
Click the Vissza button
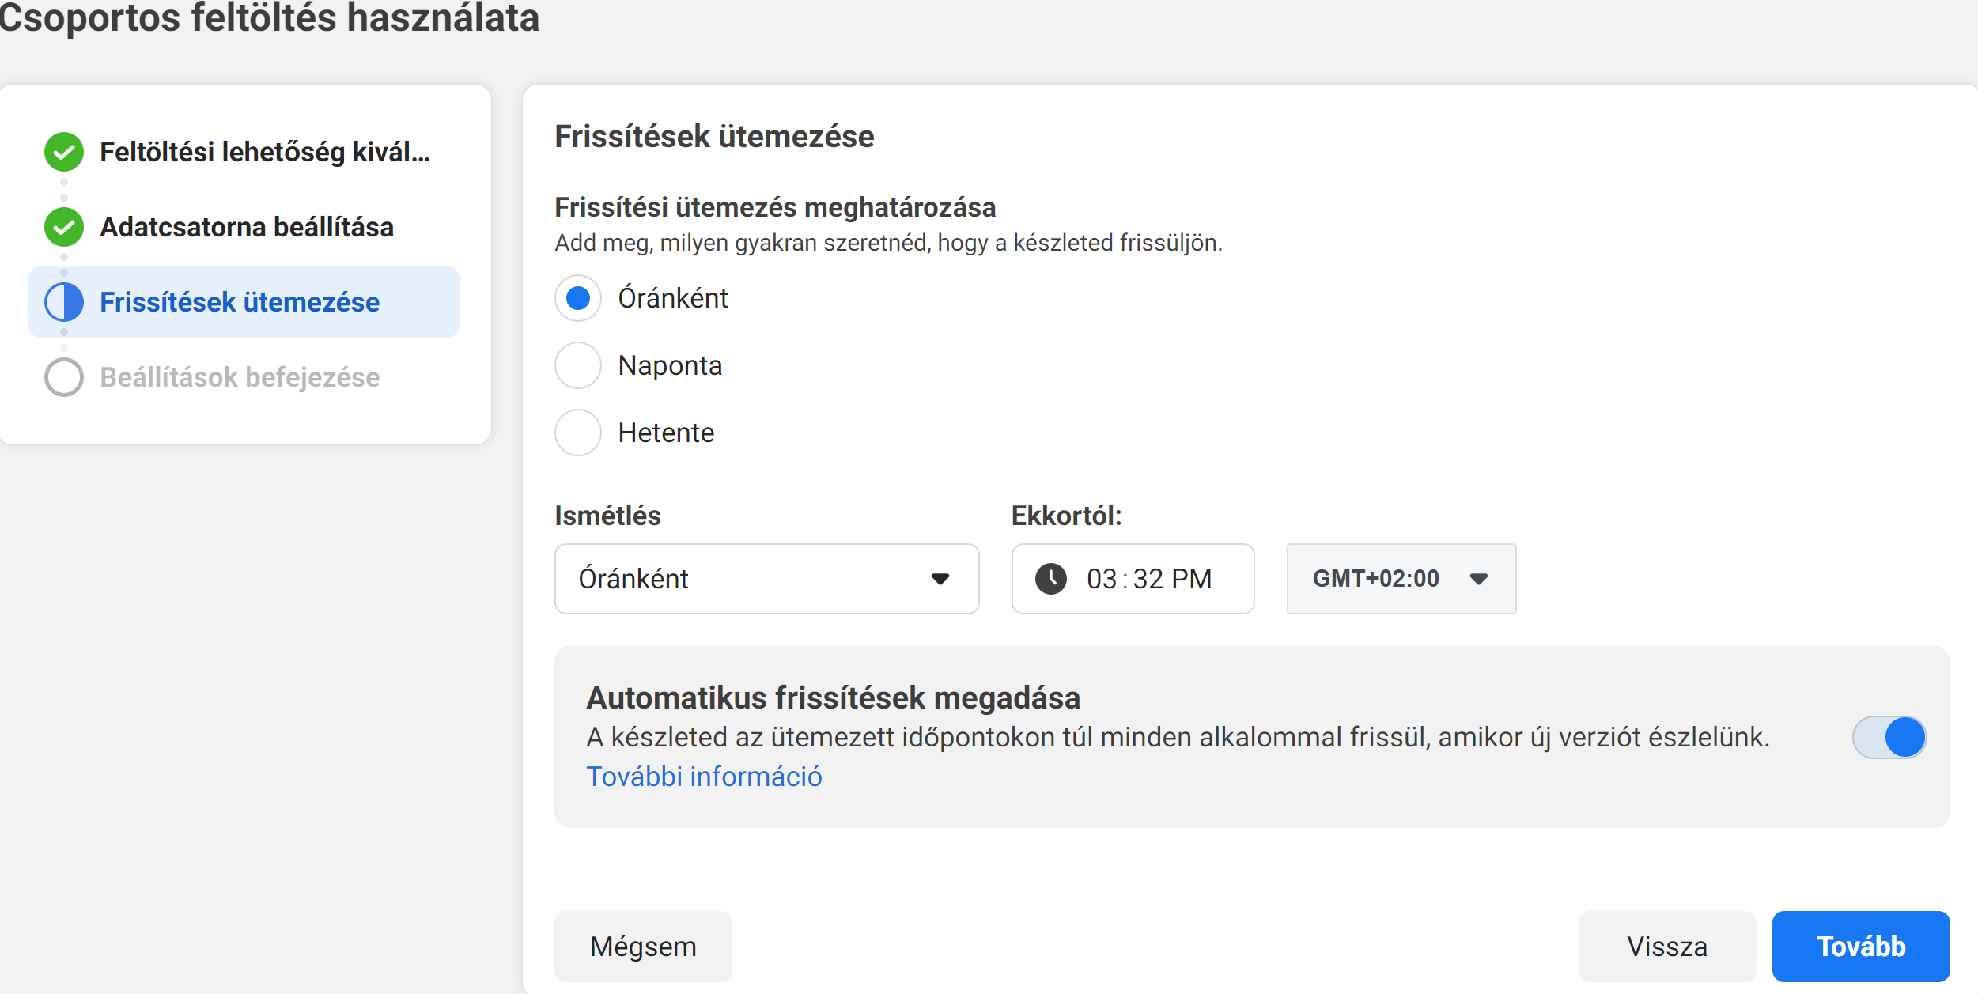(x=1666, y=946)
